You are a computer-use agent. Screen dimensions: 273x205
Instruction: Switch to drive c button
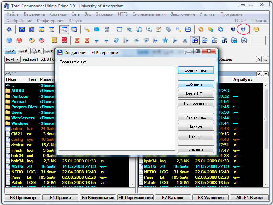10,51
